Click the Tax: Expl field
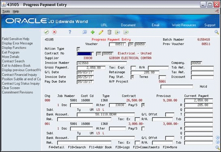This screenshot has width=221, height=152. [133, 68]
